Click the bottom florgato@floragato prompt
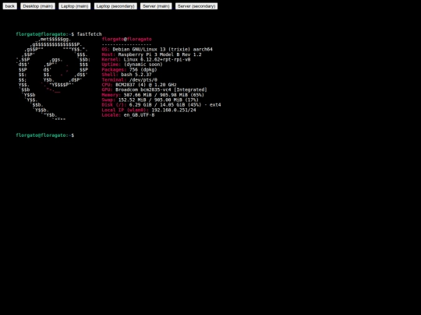This screenshot has height=315, width=421. [45, 135]
